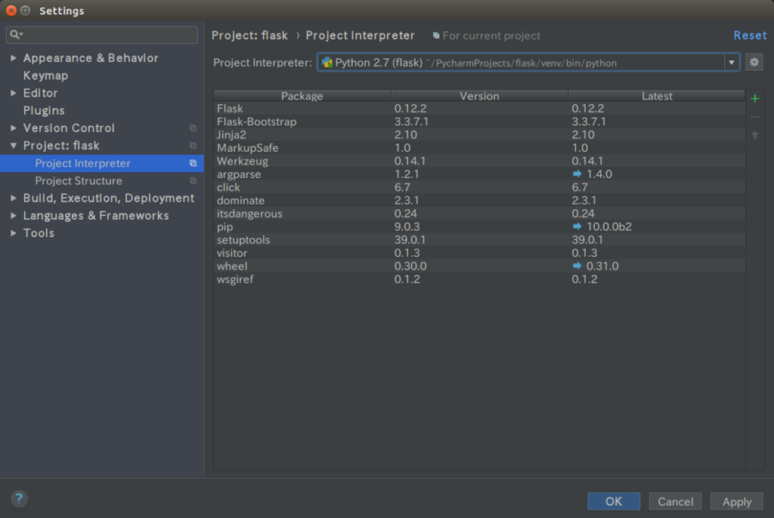This screenshot has height=518, width=774.
Task: Click copy icon beside Project Interpreter
Action: click(x=193, y=163)
